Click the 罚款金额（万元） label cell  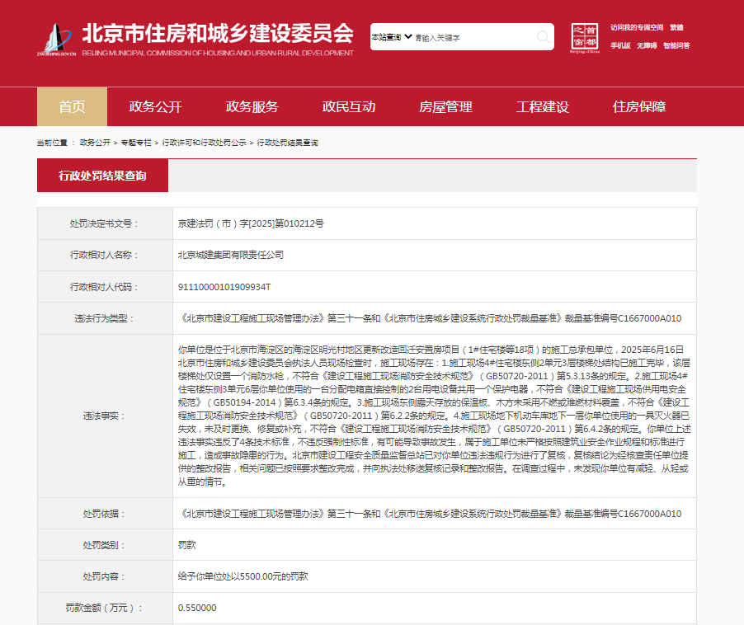coord(105,608)
